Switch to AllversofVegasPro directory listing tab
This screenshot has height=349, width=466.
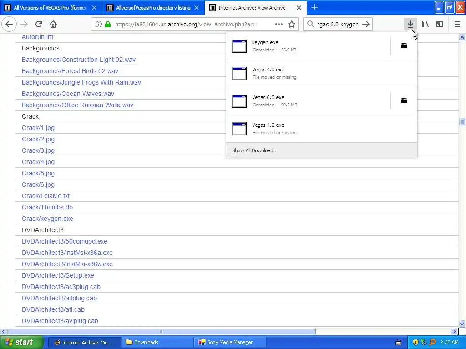pyautogui.click(x=153, y=8)
